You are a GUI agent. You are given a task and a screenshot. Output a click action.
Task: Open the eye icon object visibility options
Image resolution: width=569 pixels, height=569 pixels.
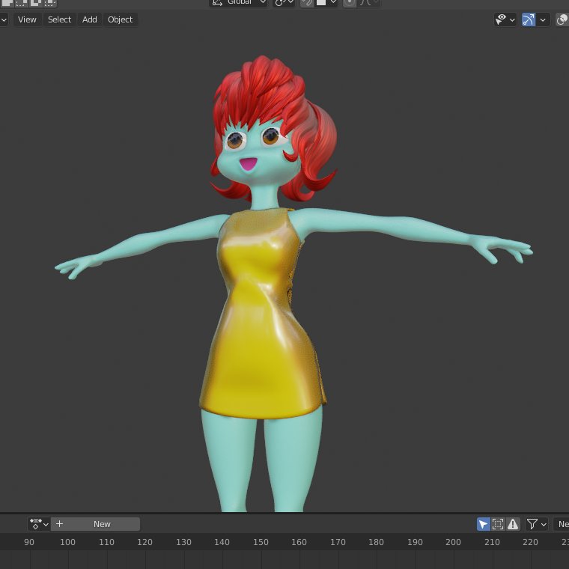[x=505, y=19]
